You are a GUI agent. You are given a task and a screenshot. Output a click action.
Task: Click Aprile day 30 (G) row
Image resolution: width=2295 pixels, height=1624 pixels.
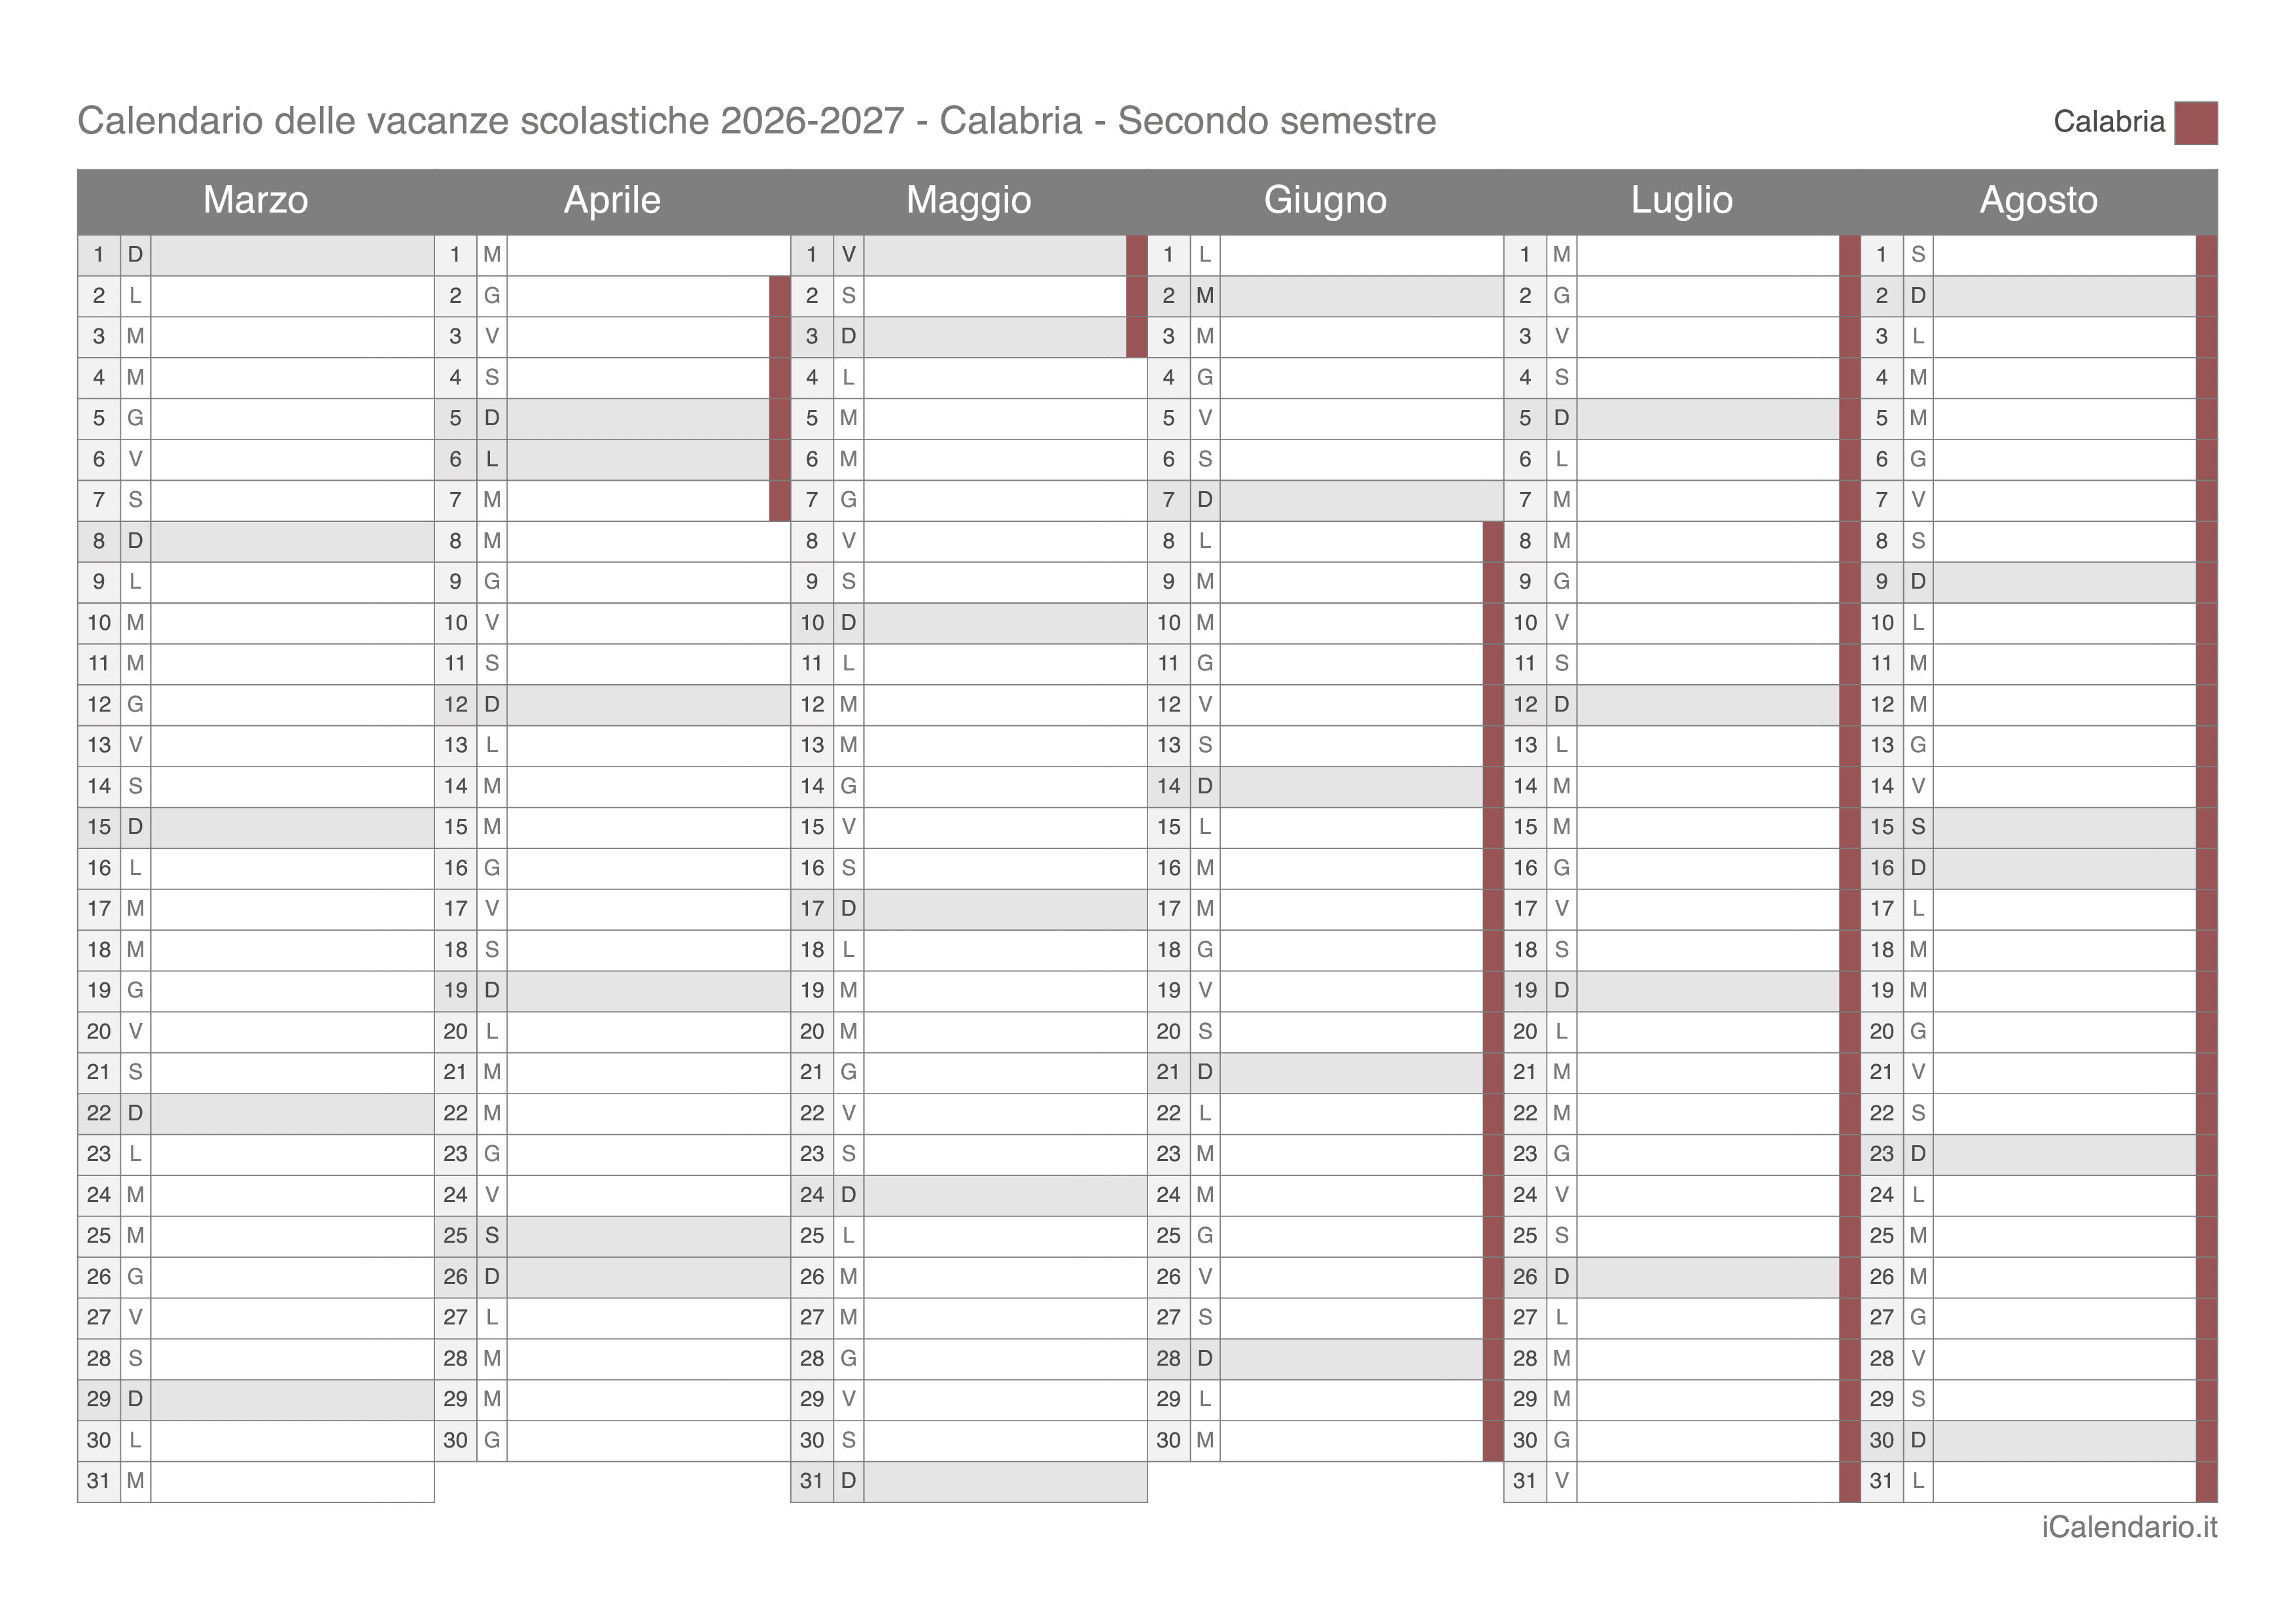612,1440
